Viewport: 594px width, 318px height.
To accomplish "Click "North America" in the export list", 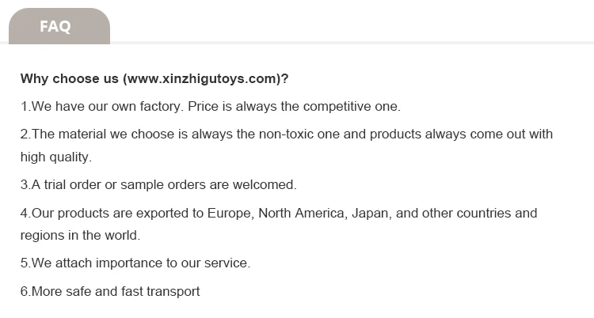I will pos(297,213).
